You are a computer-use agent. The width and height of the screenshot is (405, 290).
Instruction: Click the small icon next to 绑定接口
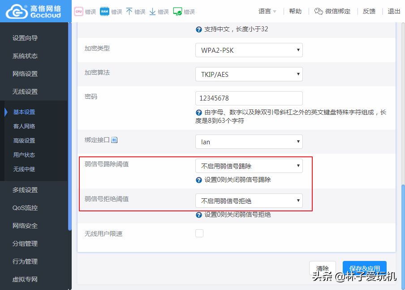click(x=114, y=140)
